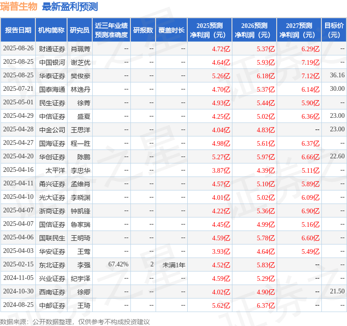Viewport: 347px width, 326px height.
Task: Click researcher 谢芝优
Action: pos(81,62)
